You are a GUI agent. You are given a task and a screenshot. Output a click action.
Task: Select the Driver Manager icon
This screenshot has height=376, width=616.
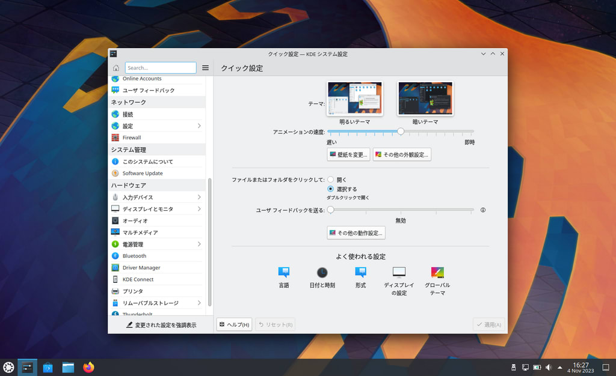[115, 268]
